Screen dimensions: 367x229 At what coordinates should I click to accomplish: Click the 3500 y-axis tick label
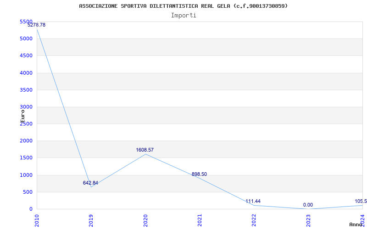(26, 90)
